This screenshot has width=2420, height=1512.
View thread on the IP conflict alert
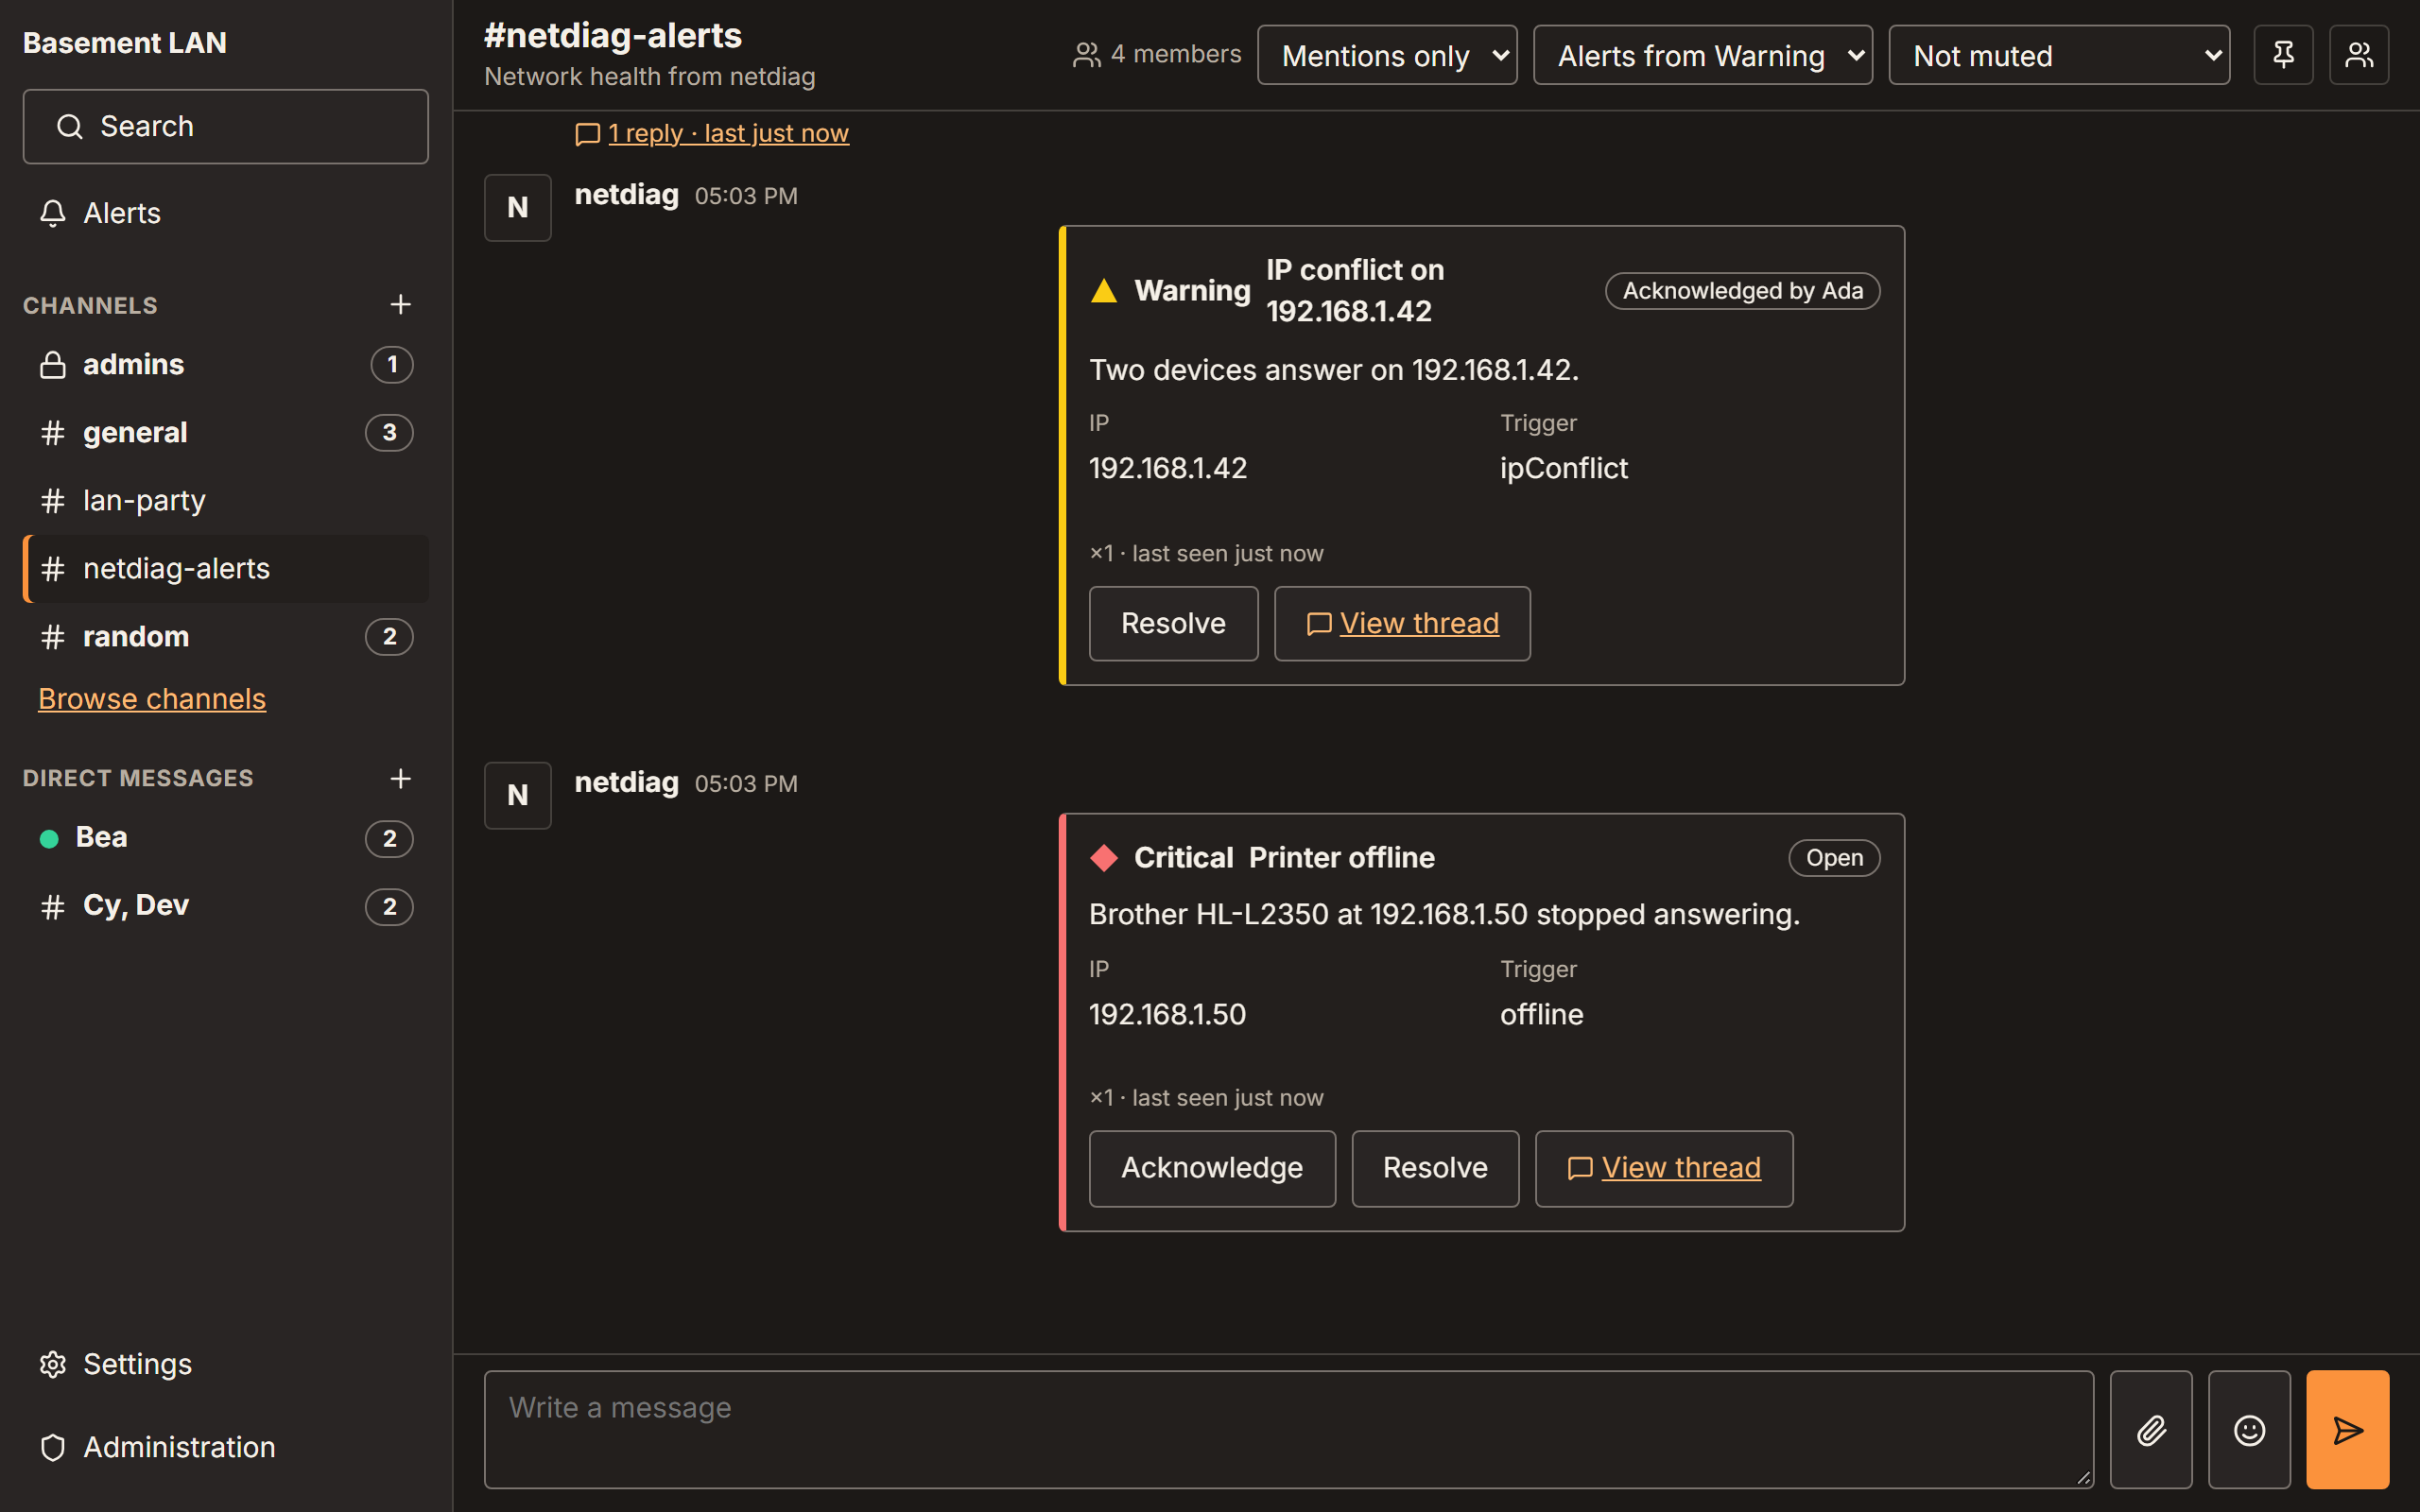pos(1402,623)
